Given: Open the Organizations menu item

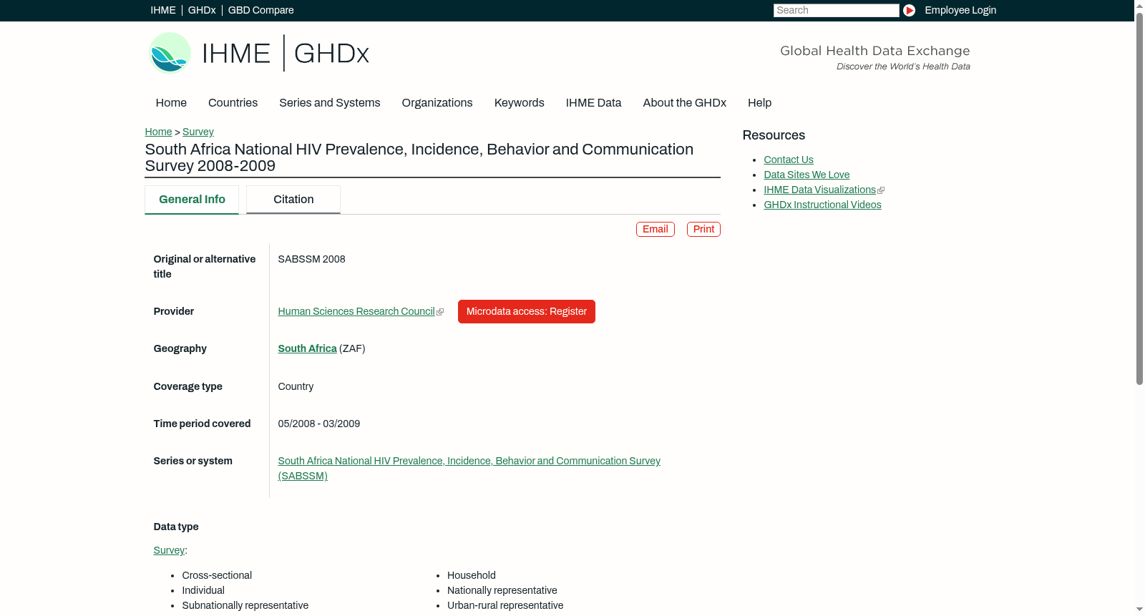Looking at the screenshot, I should [x=437, y=103].
